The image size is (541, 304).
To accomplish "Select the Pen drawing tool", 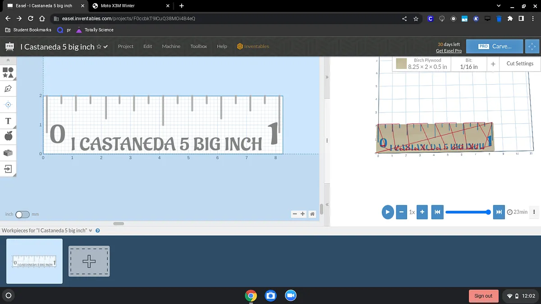I will (8, 89).
